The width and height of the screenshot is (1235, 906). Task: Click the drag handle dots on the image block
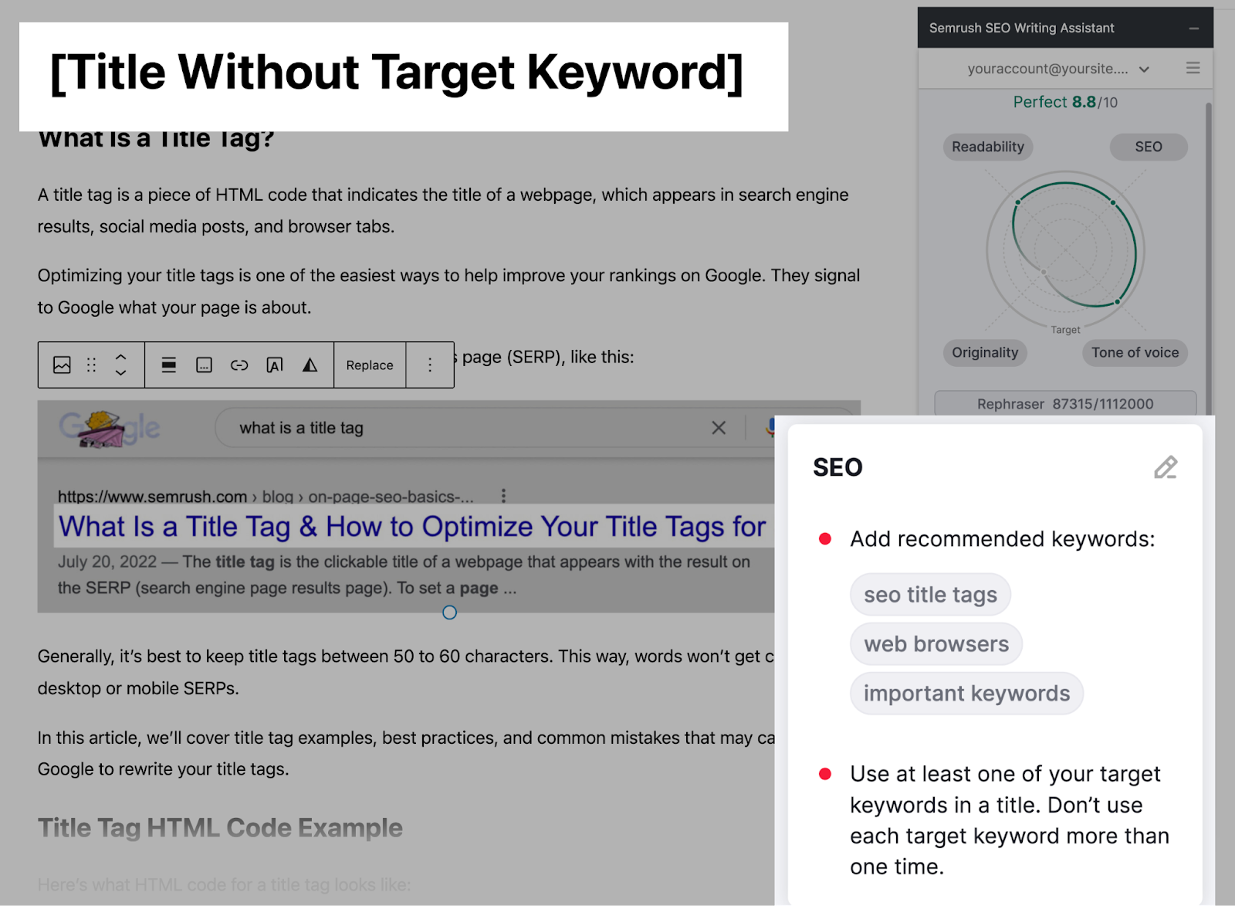point(93,365)
